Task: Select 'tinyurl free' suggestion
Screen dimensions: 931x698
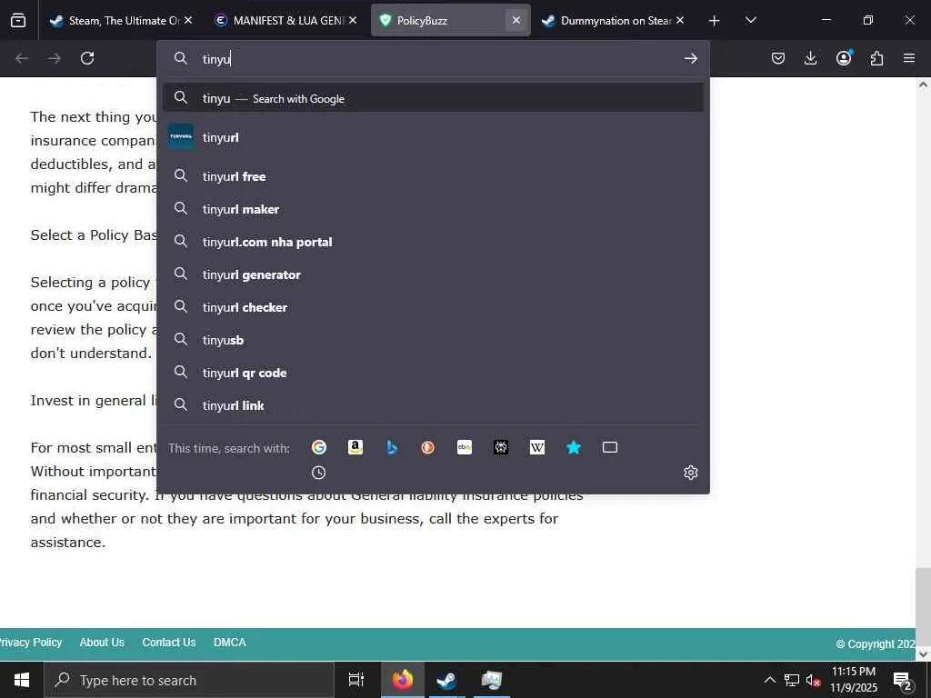Action: pyautogui.click(x=433, y=176)
